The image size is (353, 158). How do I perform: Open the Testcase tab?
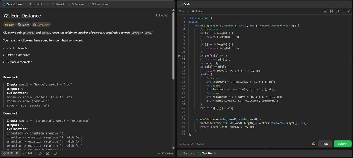187,154
